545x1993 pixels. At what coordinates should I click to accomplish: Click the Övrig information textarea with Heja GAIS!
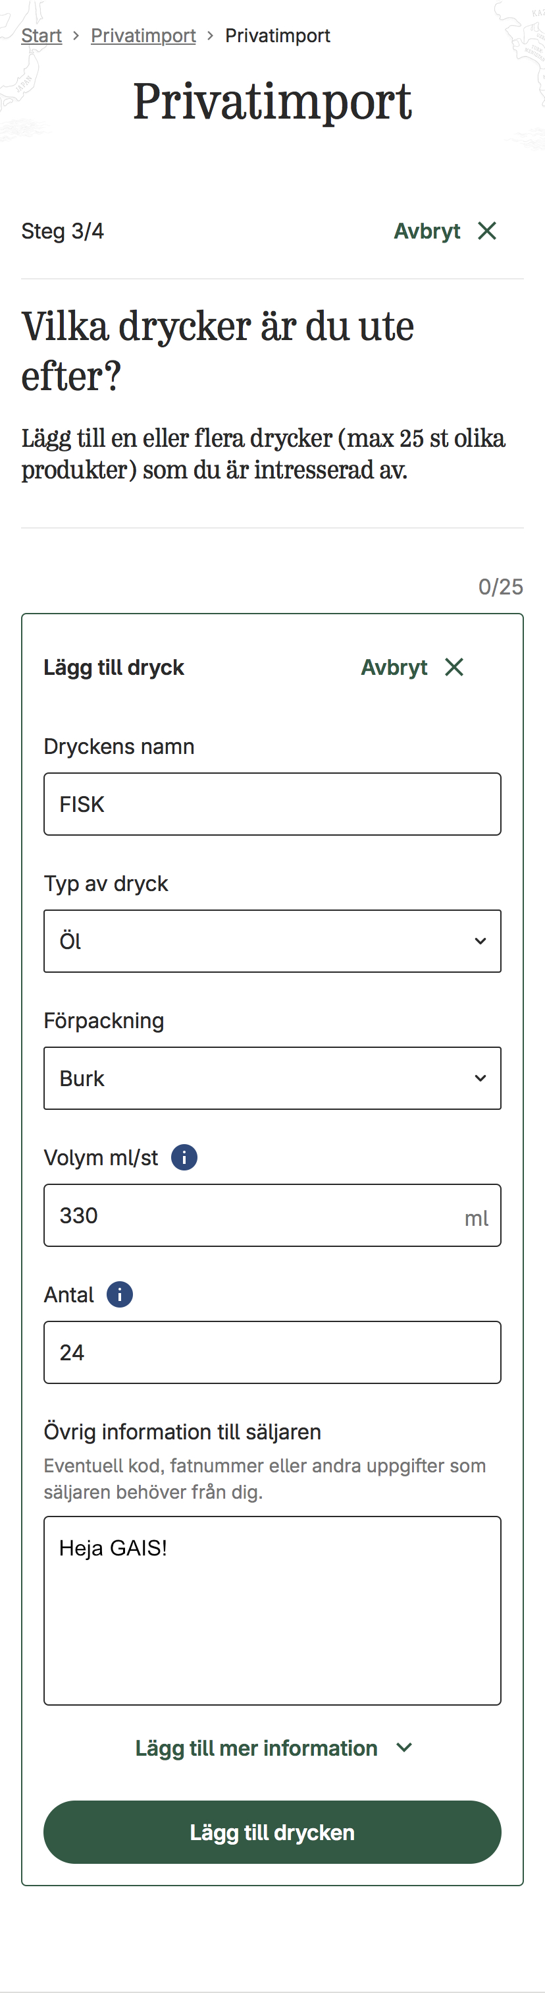[272, 1610]
